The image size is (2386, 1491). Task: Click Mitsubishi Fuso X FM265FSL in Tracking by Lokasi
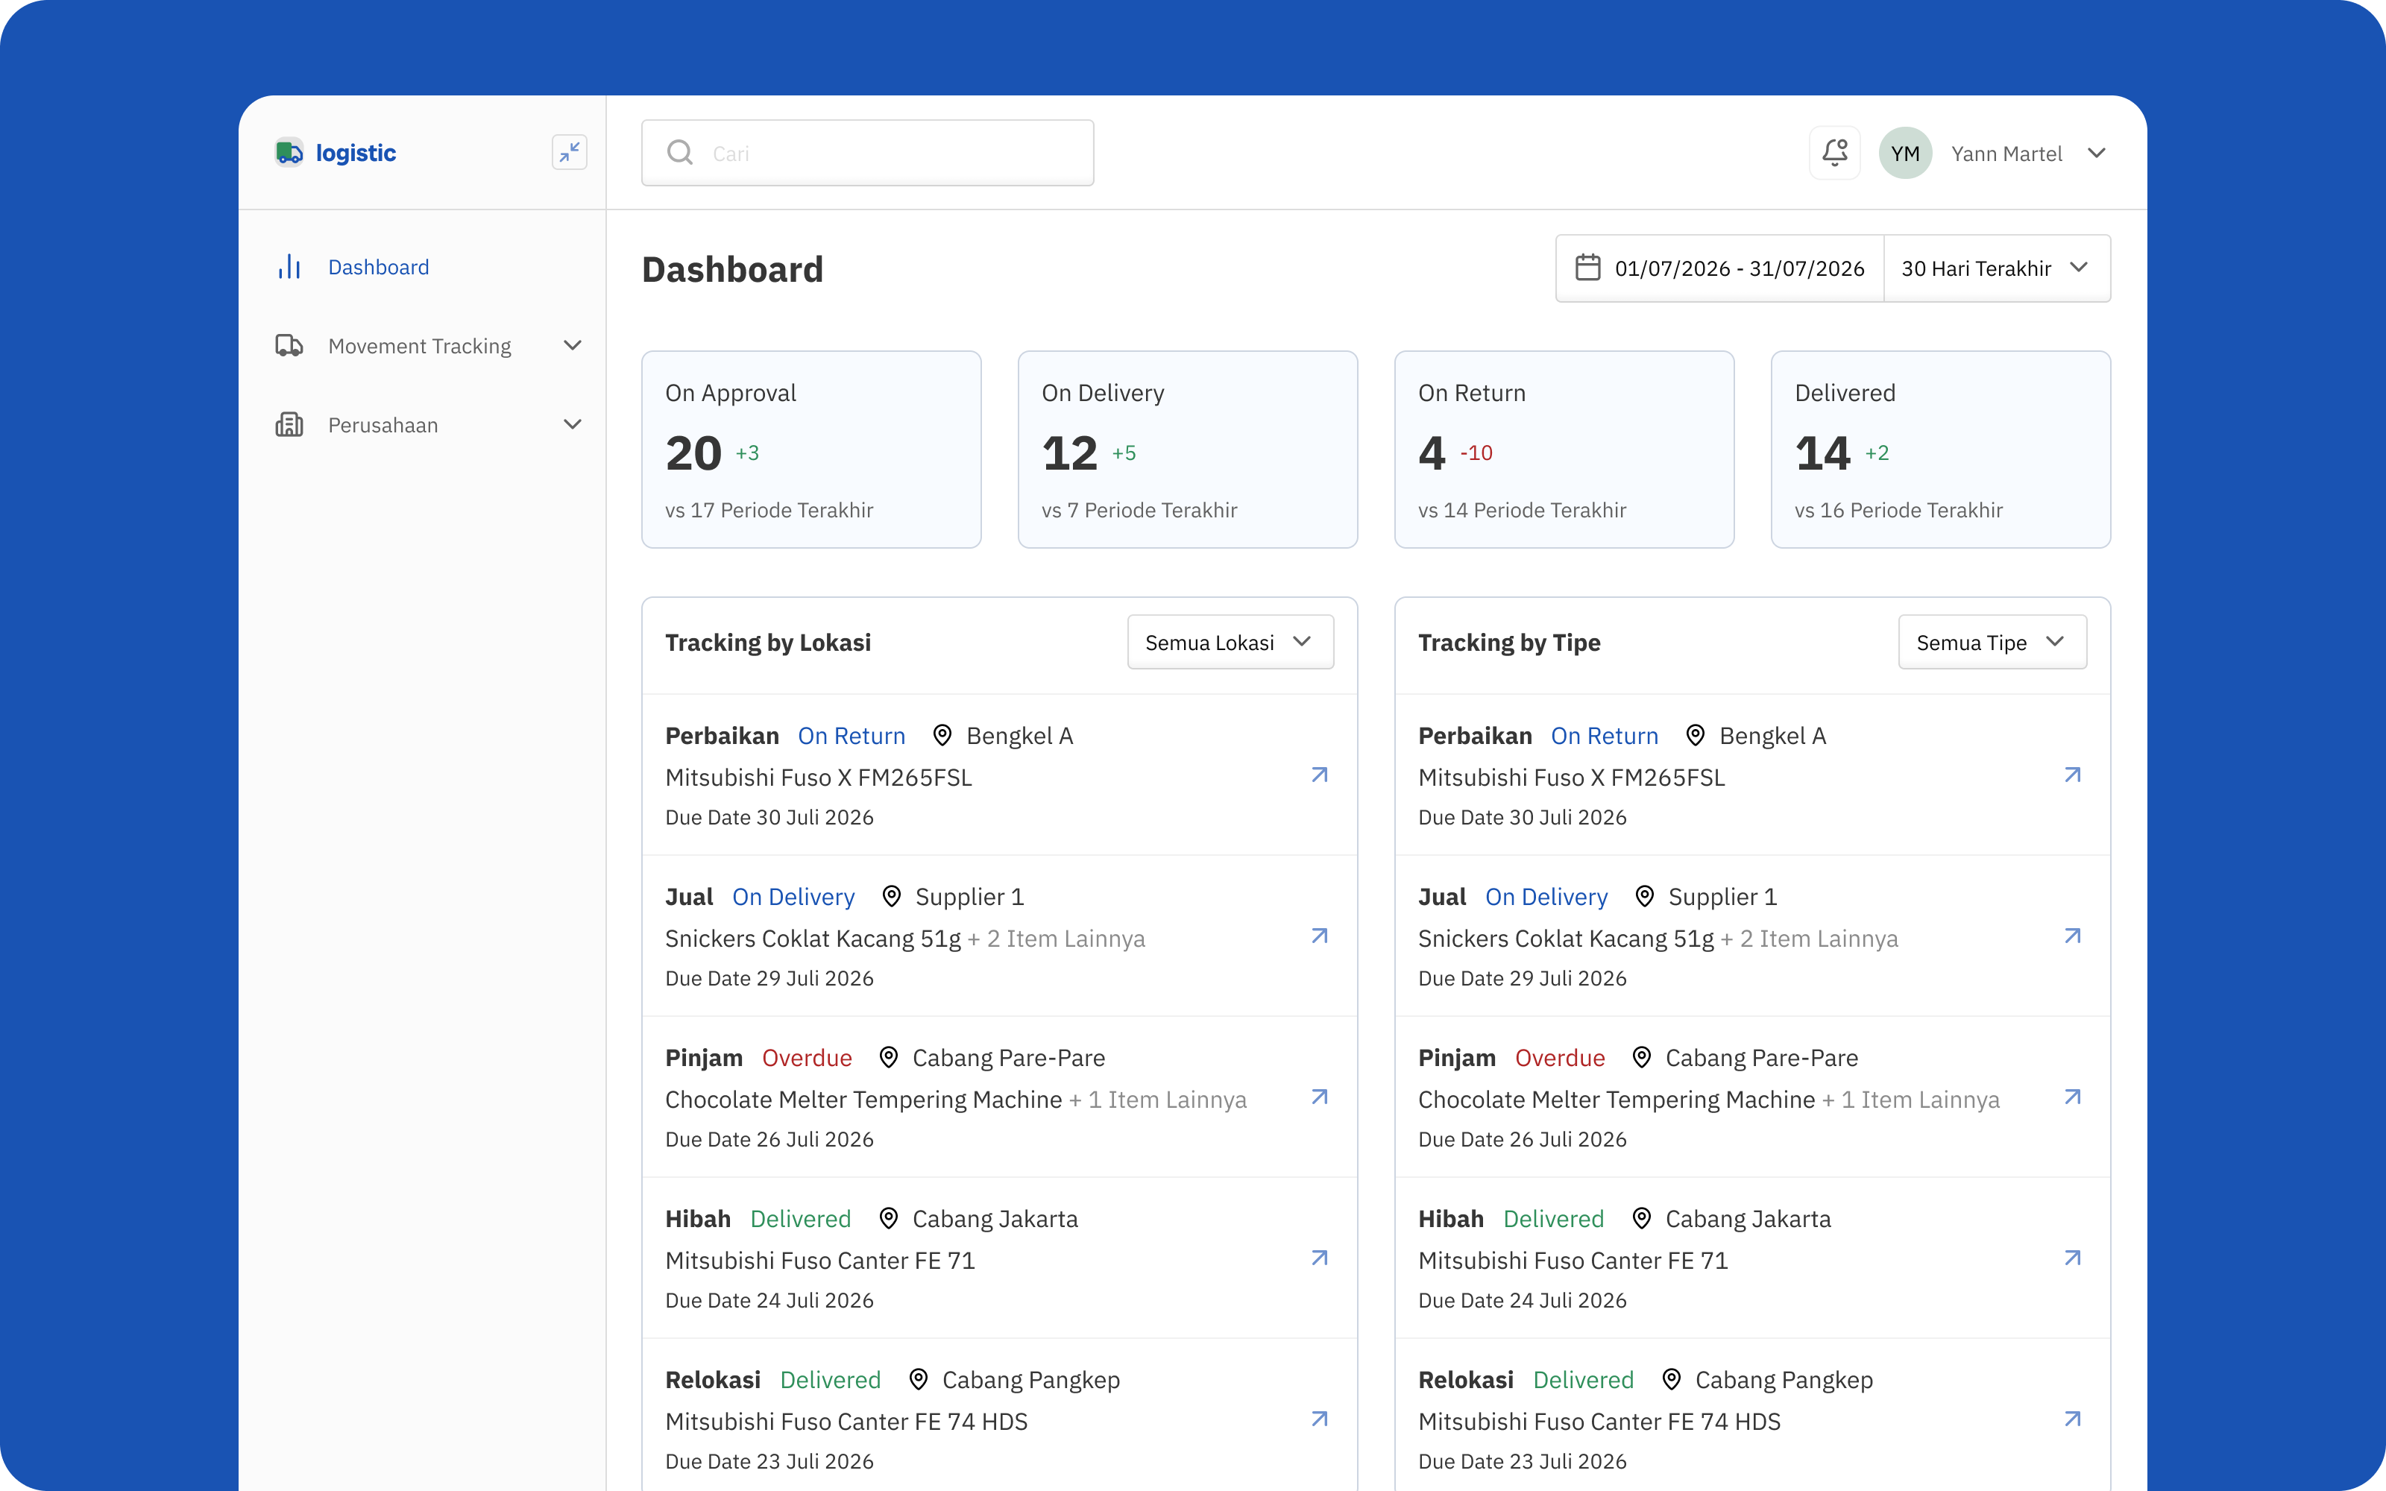tap(819, 777)
